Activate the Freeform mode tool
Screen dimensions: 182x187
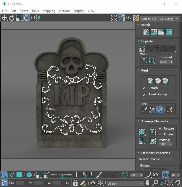(x=27, y=18)
